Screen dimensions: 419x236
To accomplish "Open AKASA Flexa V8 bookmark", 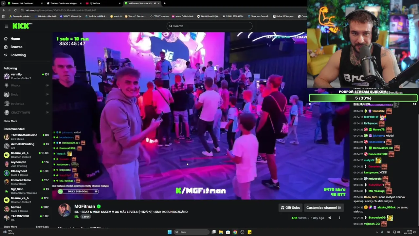I will coord(208,16).
